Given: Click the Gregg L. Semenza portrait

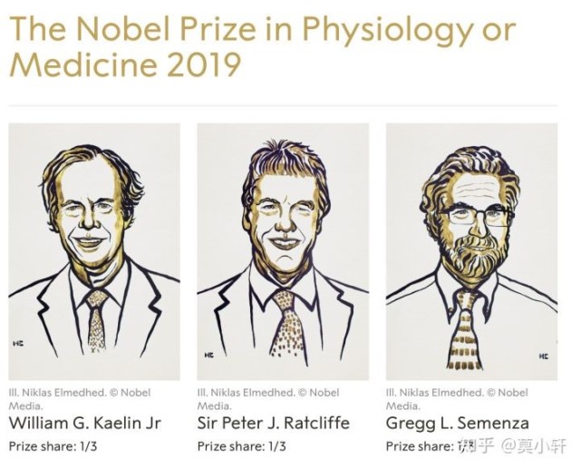Looking at the screenshot, I should [x=471, y=252].
